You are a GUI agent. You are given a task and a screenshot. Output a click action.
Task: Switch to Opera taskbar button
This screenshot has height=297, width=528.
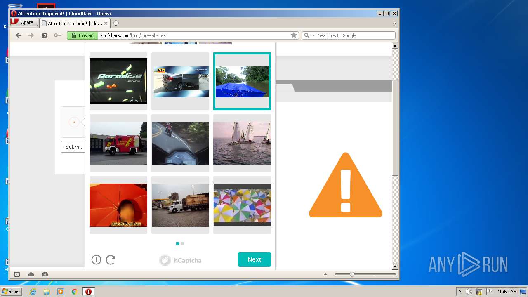88,292
